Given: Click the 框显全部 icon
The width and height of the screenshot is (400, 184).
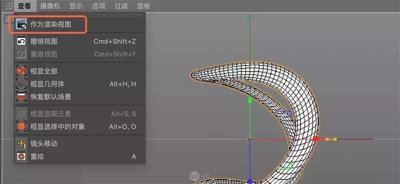Looking at the screenshot, I should click(x=21, y=71).
